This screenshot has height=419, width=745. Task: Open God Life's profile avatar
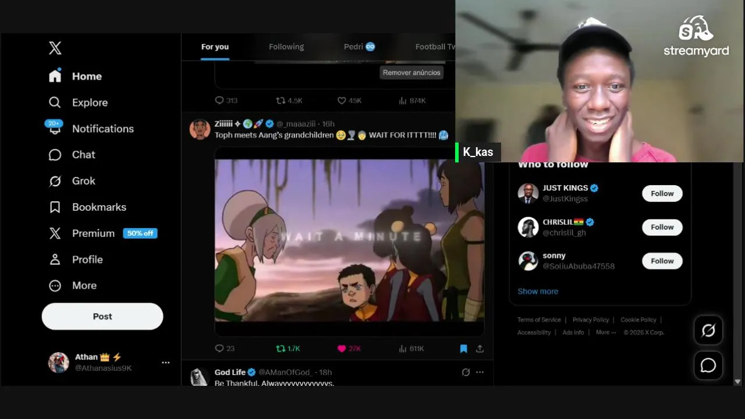(x=200, y=377)
